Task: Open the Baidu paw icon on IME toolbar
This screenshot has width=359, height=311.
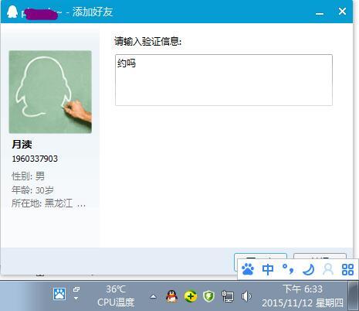Action: coord(248,269)
